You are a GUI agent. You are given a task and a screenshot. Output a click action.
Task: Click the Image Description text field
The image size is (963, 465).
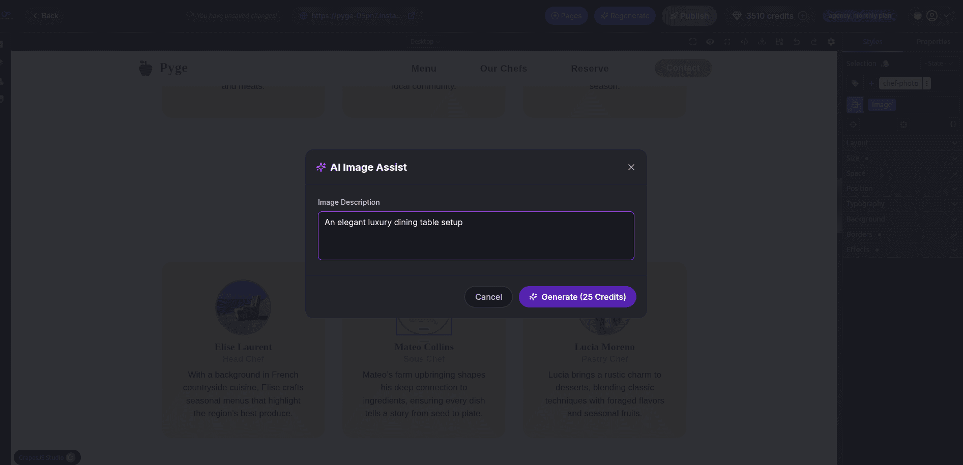(476, 236)
